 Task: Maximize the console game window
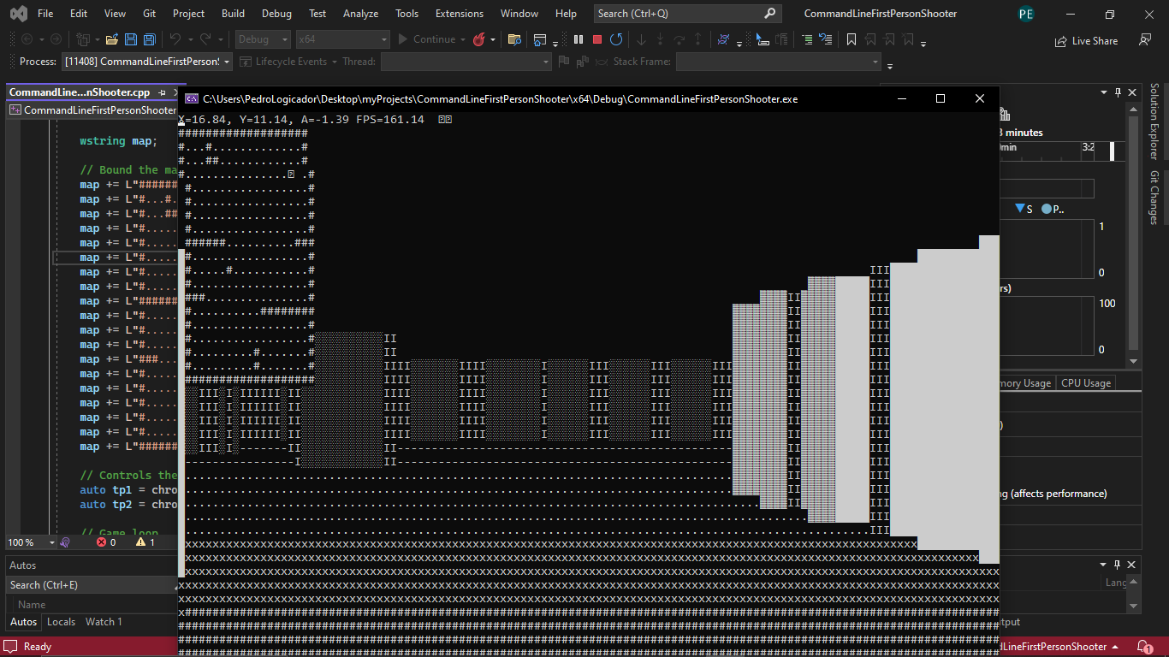tap(941, 98)
